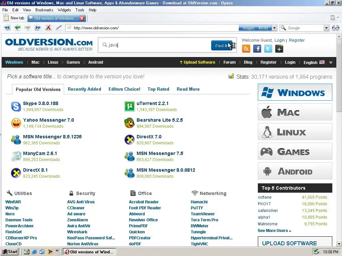Click the uTorrent 2.2.1 green icon
This screenshot has height=256, width=342.
point(129,106)
